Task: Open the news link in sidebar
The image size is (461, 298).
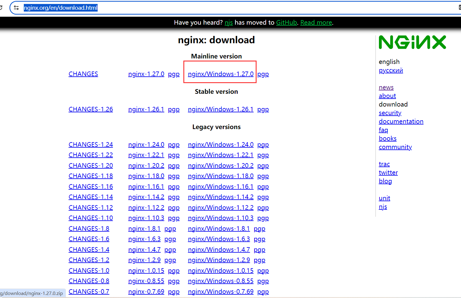Action: [386, 87]
